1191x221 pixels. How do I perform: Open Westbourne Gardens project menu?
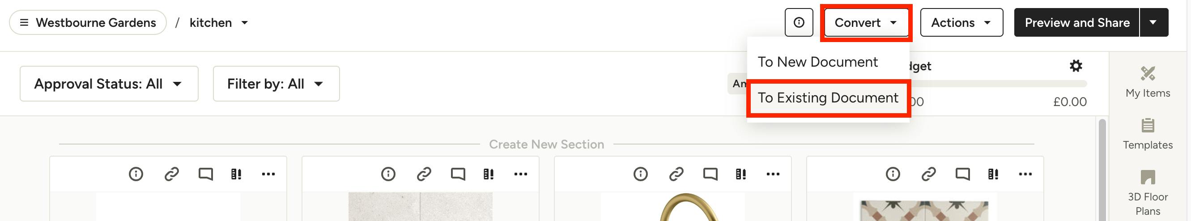point(88,22)
